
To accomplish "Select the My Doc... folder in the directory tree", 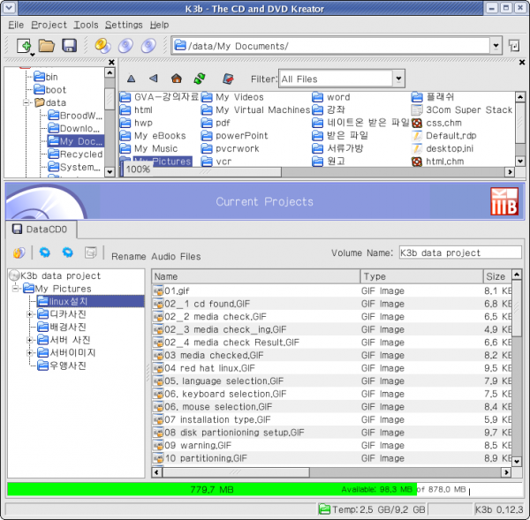I will tap(75, 141).
